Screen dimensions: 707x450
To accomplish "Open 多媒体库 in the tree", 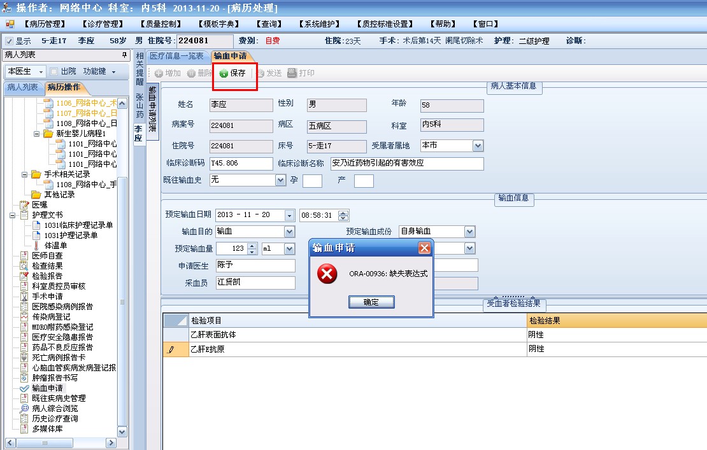I will pos(47,429).
